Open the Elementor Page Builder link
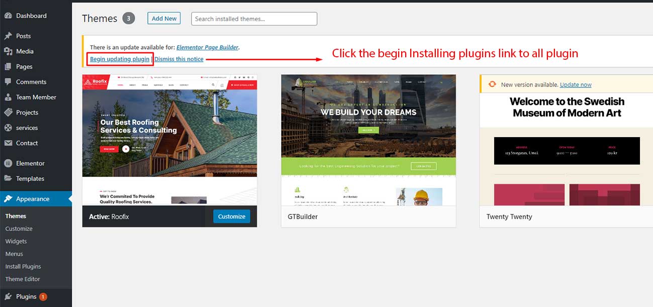The width and height of the screenshot is (653, 307). point(208,47)
